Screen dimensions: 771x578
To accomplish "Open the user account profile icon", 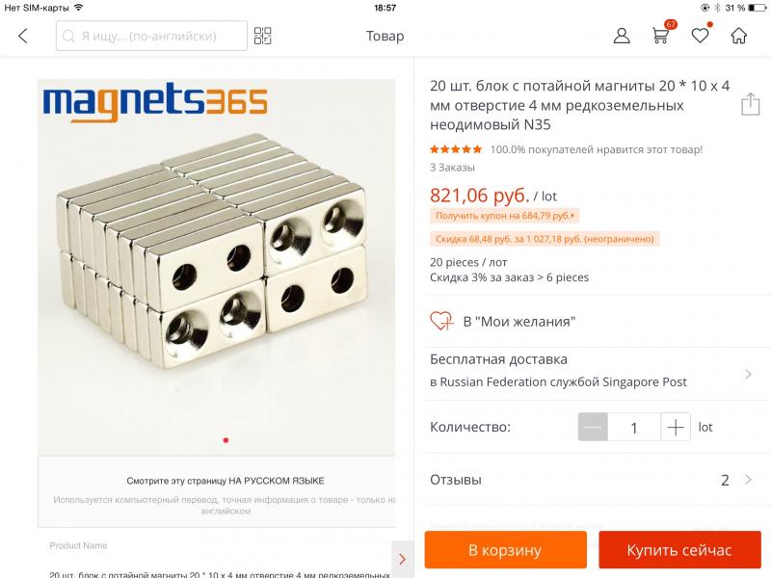I will pos(622,37).
